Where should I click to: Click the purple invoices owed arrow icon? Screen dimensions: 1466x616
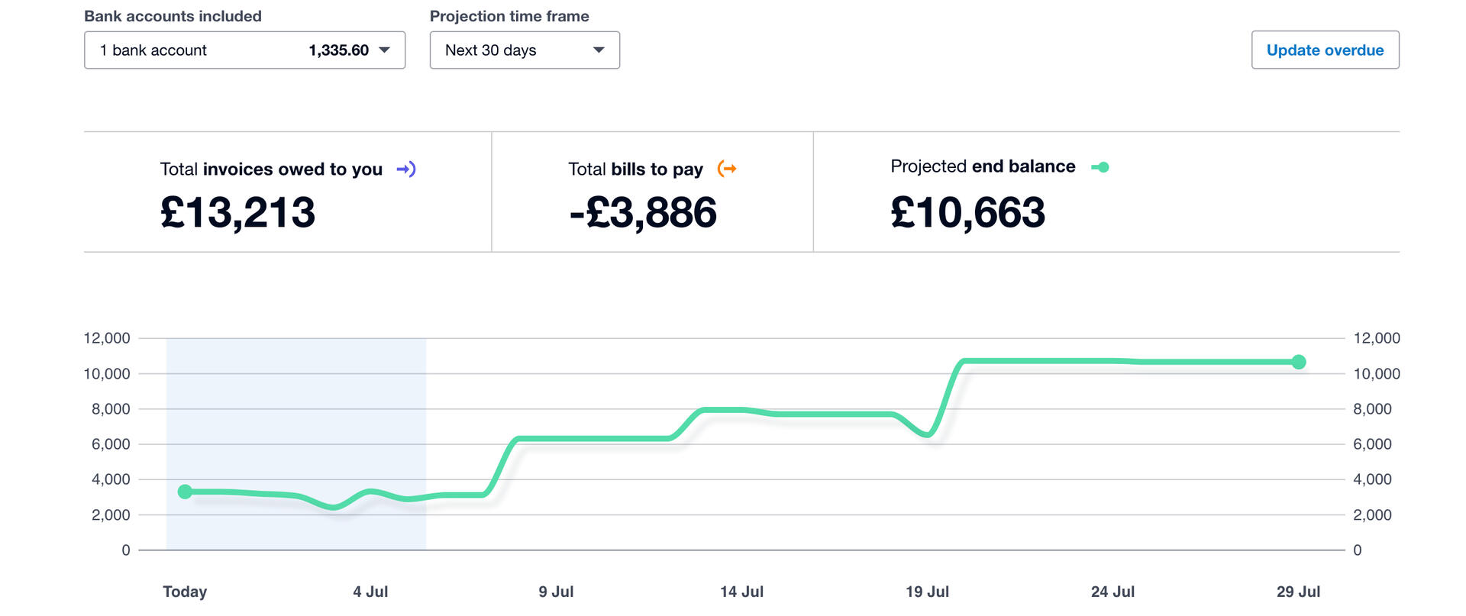pos(405,169)
